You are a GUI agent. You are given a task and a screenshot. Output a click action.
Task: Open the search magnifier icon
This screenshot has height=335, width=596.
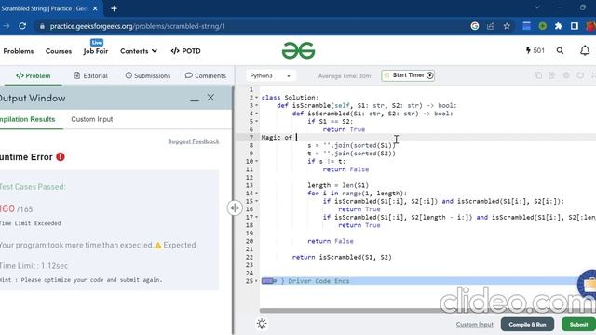pyautogui.click(x=560, y=50)
